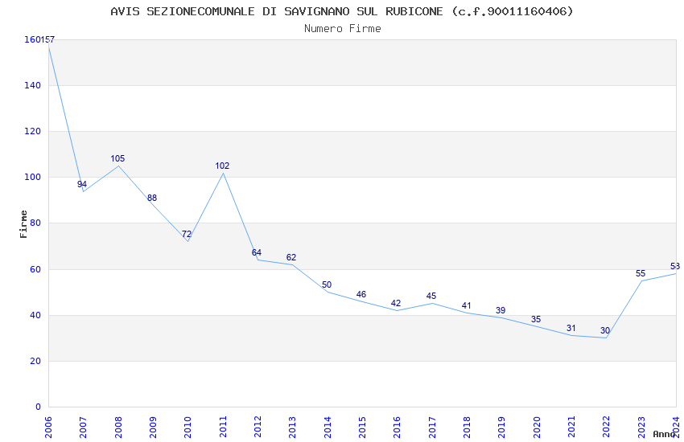Select the data label 72 for 2010

tap(187, 235)
